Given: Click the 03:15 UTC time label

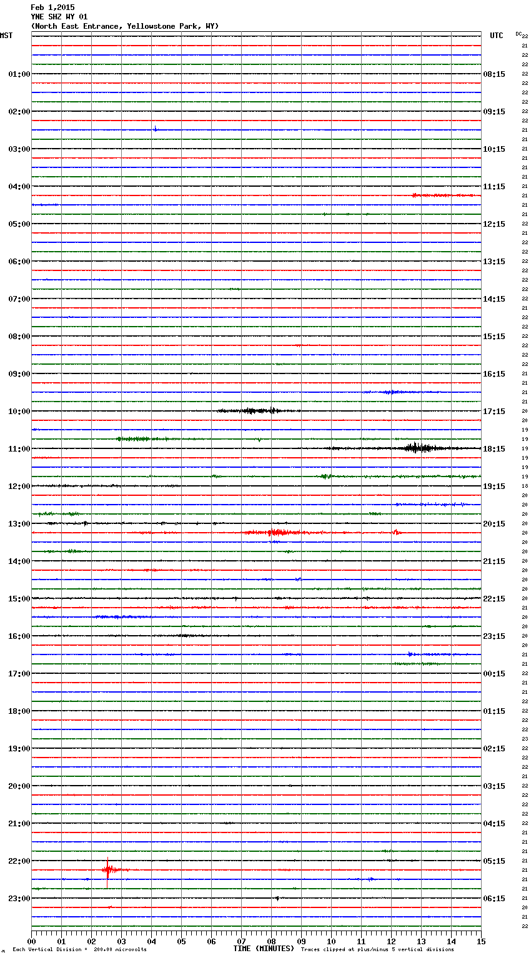Looking at the screenshot, I should click(x=494, y=786).
